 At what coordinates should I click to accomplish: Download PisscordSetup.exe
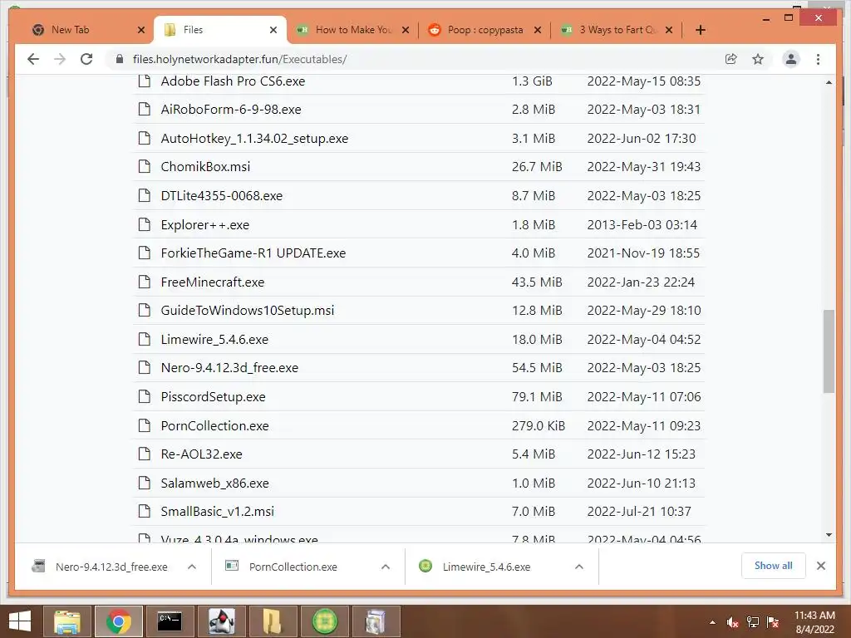[213, 396]
